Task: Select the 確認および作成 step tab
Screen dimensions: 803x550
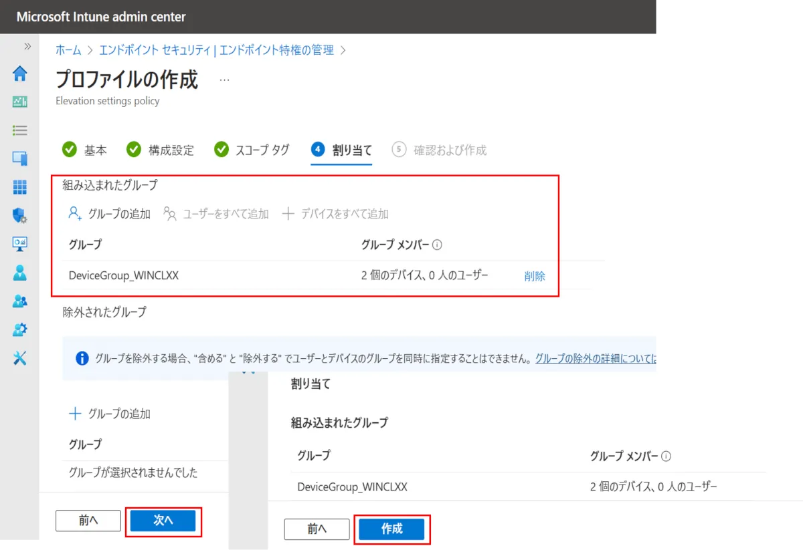Action: [x=439, y=150]
